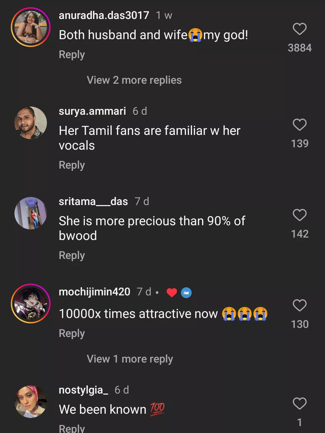Reply to anuradha.das3017's comment

click(x=72, y=55)
